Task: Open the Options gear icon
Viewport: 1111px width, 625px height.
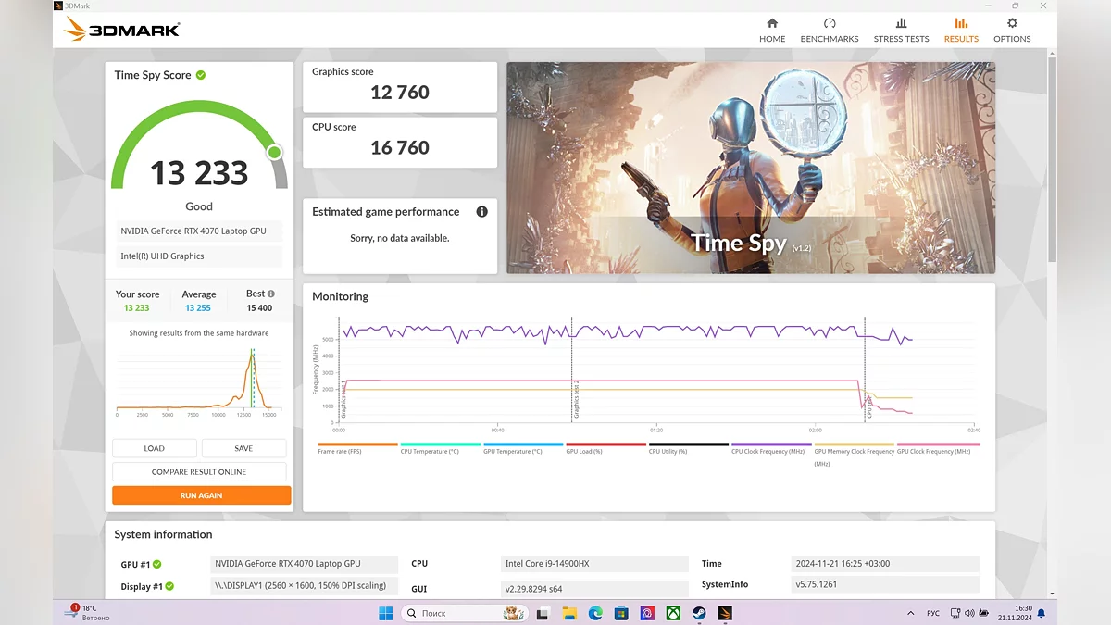Action: pyautogui.click(x=1012, y=23)
